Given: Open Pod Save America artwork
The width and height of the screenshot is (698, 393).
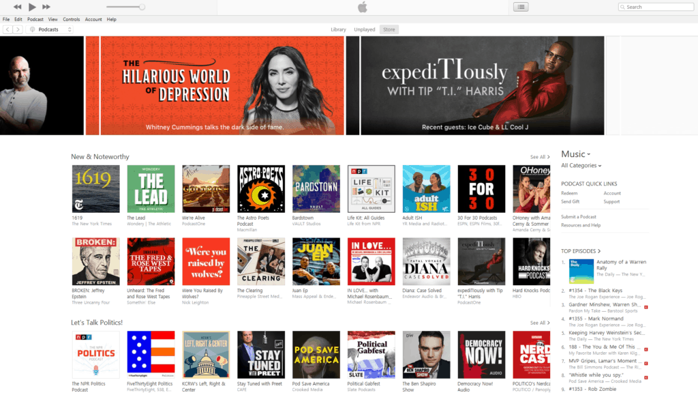Looking at the screenshot, I should 316,355.
